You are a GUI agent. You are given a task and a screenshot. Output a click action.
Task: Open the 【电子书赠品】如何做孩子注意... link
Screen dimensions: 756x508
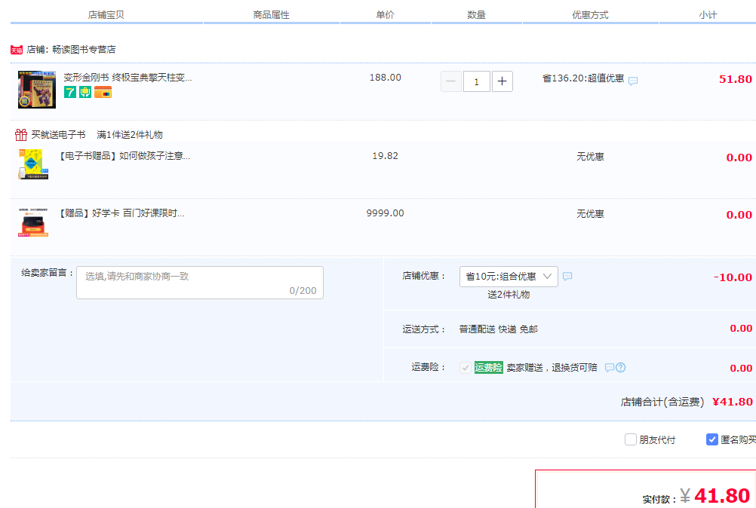[x=124, y=156]
